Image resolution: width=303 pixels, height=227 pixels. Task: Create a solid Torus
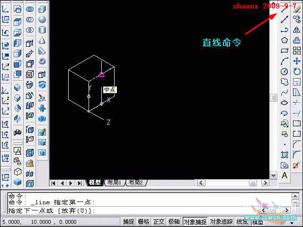[x=42, y=61]
